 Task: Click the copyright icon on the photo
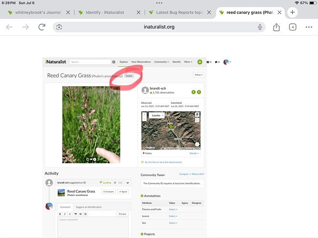[87, 159]
